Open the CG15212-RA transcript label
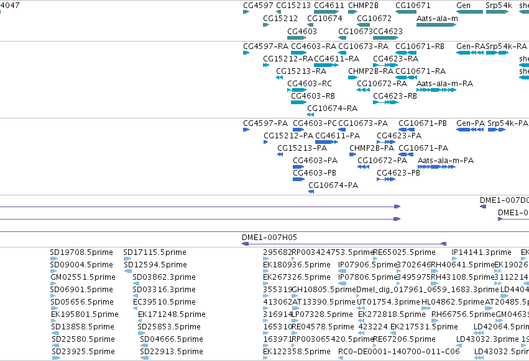 pyautogui.click(x=288, y=58)
